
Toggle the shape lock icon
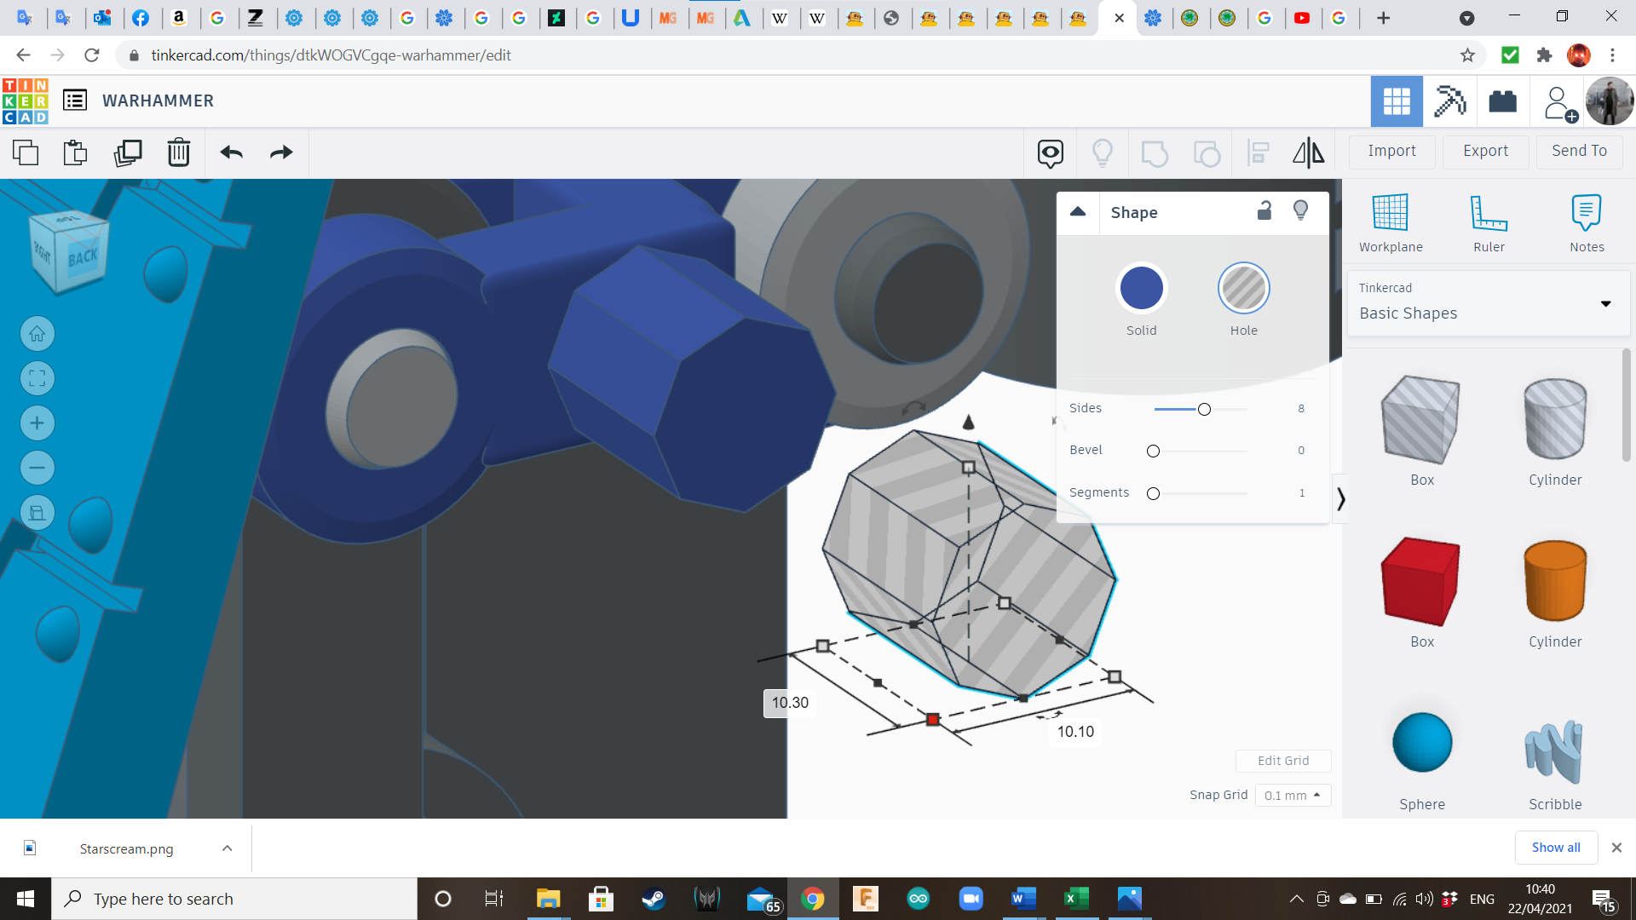[x=1264, y=211]
